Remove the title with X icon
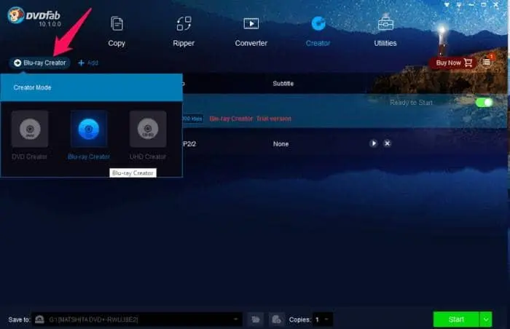 pos(387,143)
